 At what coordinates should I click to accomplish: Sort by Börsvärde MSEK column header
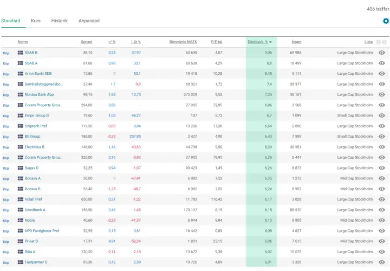click(183, 42)
